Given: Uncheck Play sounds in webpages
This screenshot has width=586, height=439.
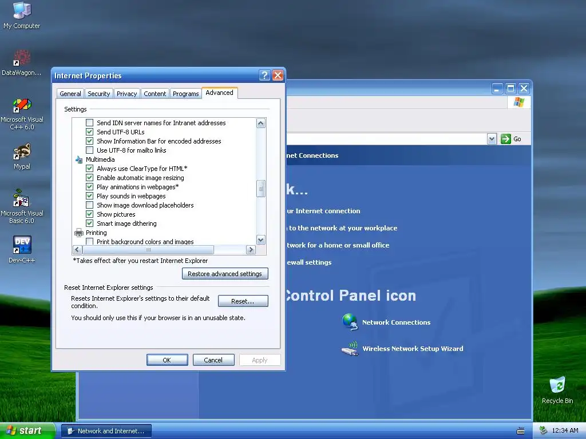Looking at the screenshot, I should click(89, 195).
